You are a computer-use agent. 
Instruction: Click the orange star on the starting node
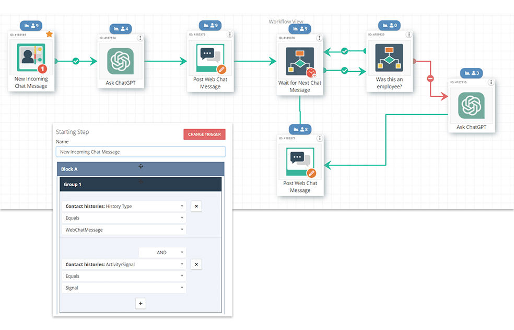tap(50, 35)
